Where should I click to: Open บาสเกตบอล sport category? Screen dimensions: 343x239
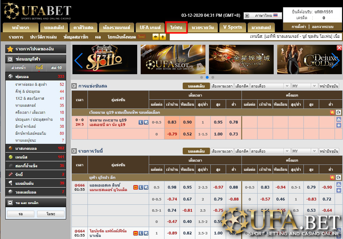[36, 148]
